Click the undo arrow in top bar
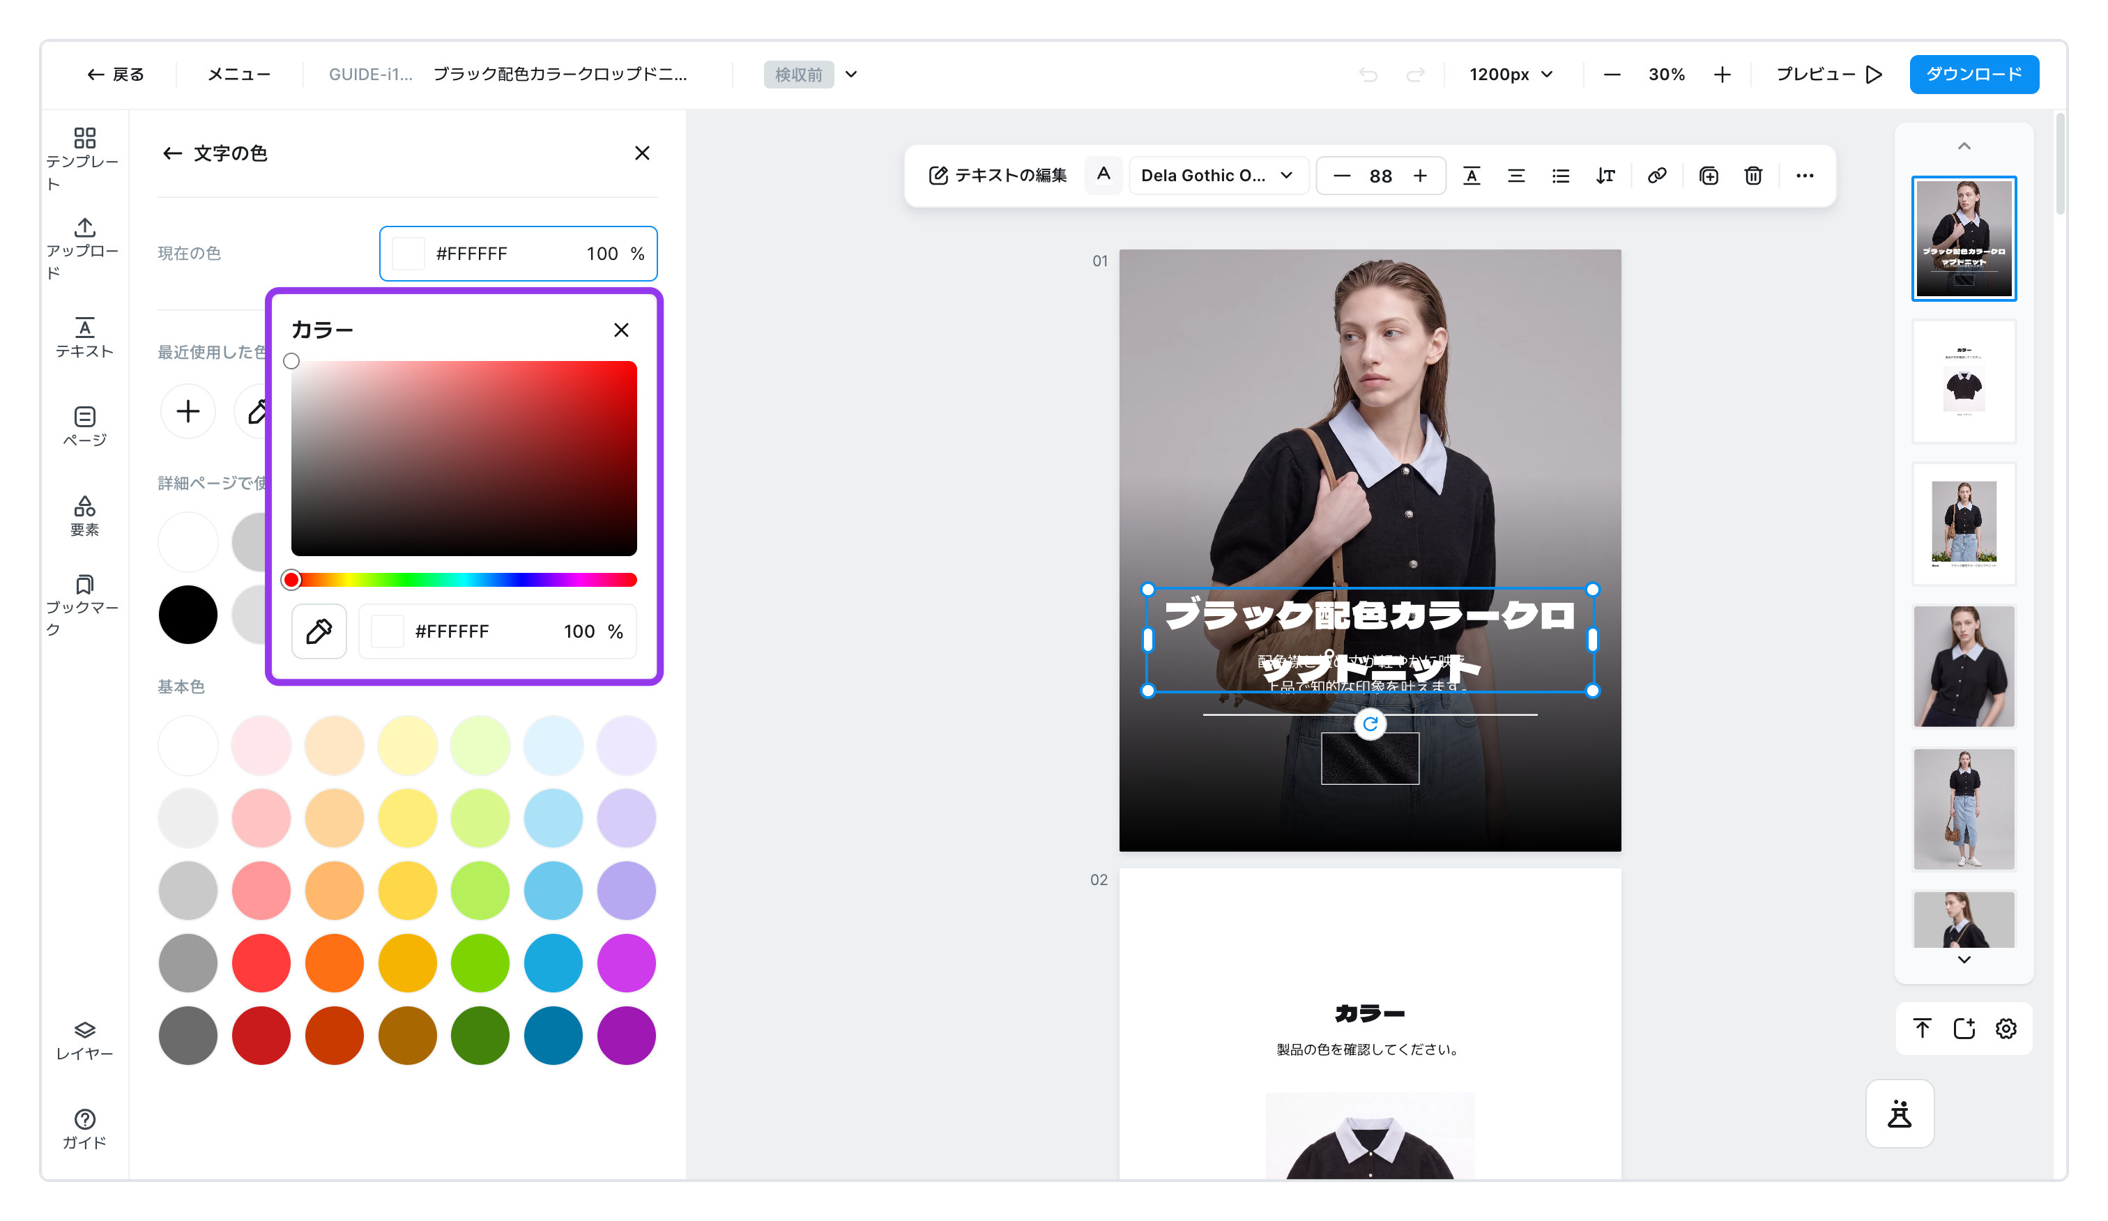Image resolution: width=2108 pixels, height=1221 pixels. click(1368, 75)
